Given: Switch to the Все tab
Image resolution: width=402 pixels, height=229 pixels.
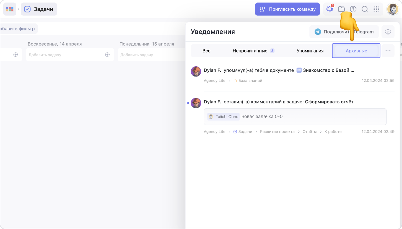Looking at the screenshot, I should tap(206, 51).
